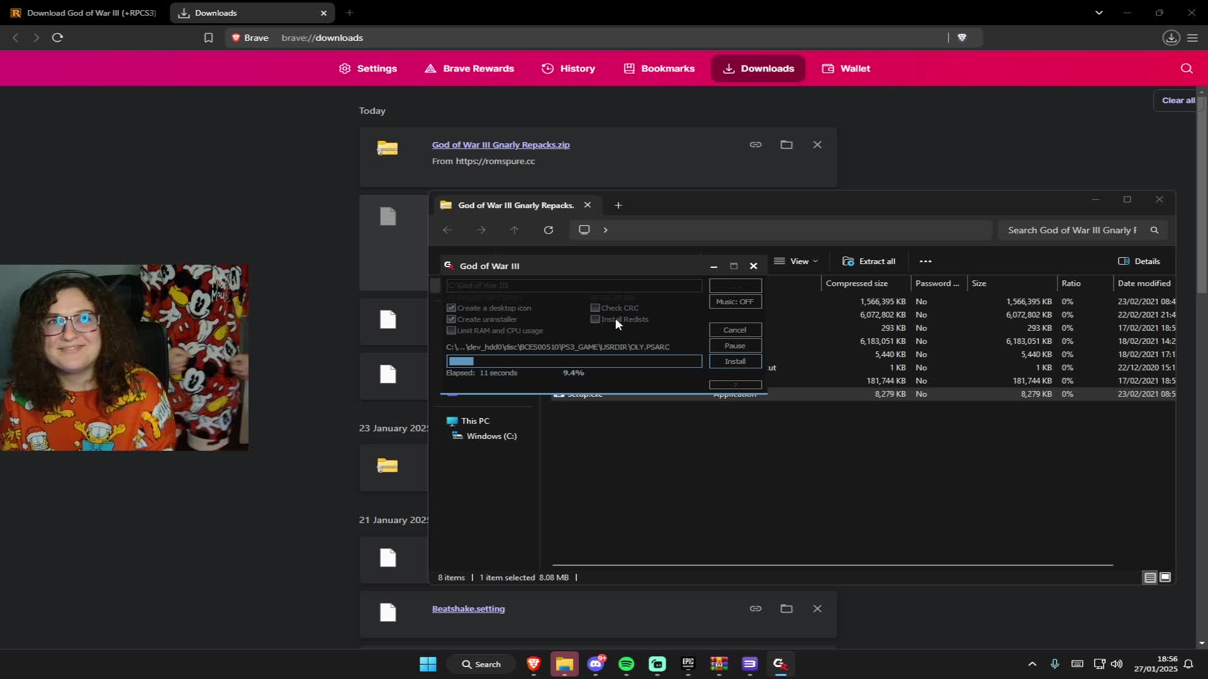The height and width of the screenshot is (679, 1208).
Task: Switch Explorer to large thumbnails view icon
Action: [1165, 577]
